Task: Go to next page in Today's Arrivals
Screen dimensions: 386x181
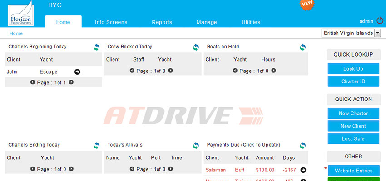Action: tap(170, 169)
